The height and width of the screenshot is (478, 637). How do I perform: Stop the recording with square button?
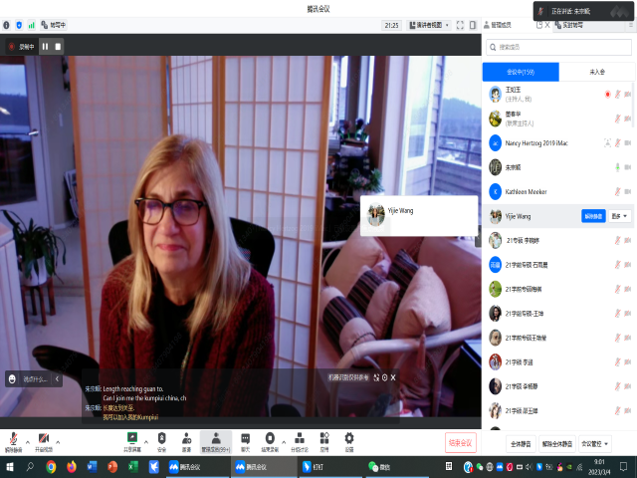58,47
